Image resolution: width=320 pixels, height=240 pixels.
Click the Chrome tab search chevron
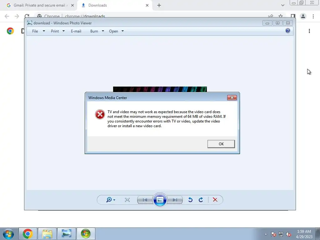pyautogui.click(x=282, y=5)
